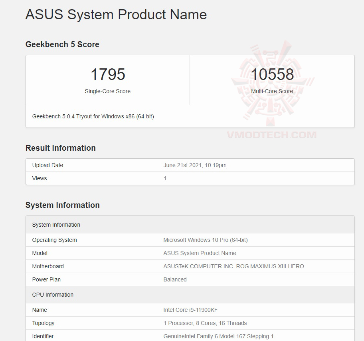Click the Operating System entry
The width and height of the screenshot is (364, 341).
pos(54,240)
